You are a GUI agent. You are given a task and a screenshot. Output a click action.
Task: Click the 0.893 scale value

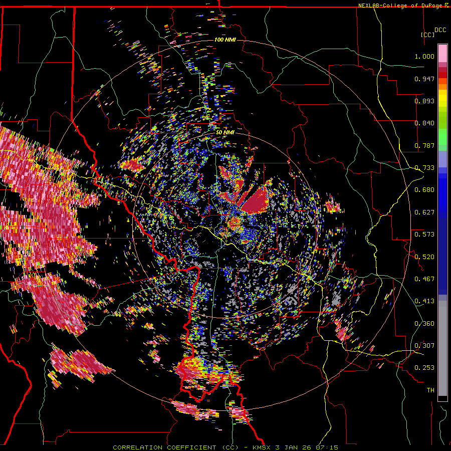(x=424, y=101)
